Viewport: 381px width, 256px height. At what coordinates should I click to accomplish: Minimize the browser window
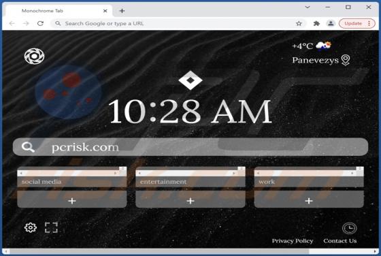coord(328,7)
